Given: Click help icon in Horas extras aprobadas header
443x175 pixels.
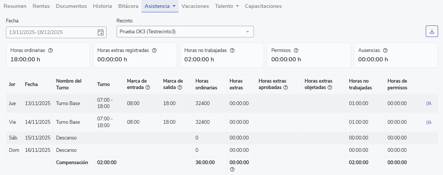Looking at the screenshot, I should pyautogui.click(x=285, y=88).
